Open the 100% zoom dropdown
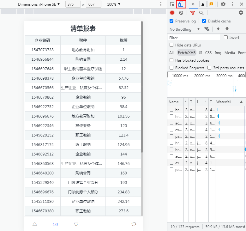 114,4
